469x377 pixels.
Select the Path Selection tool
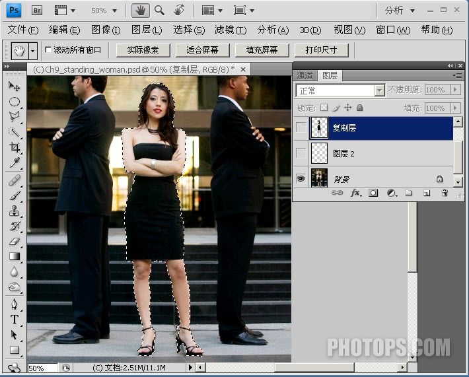14,335
